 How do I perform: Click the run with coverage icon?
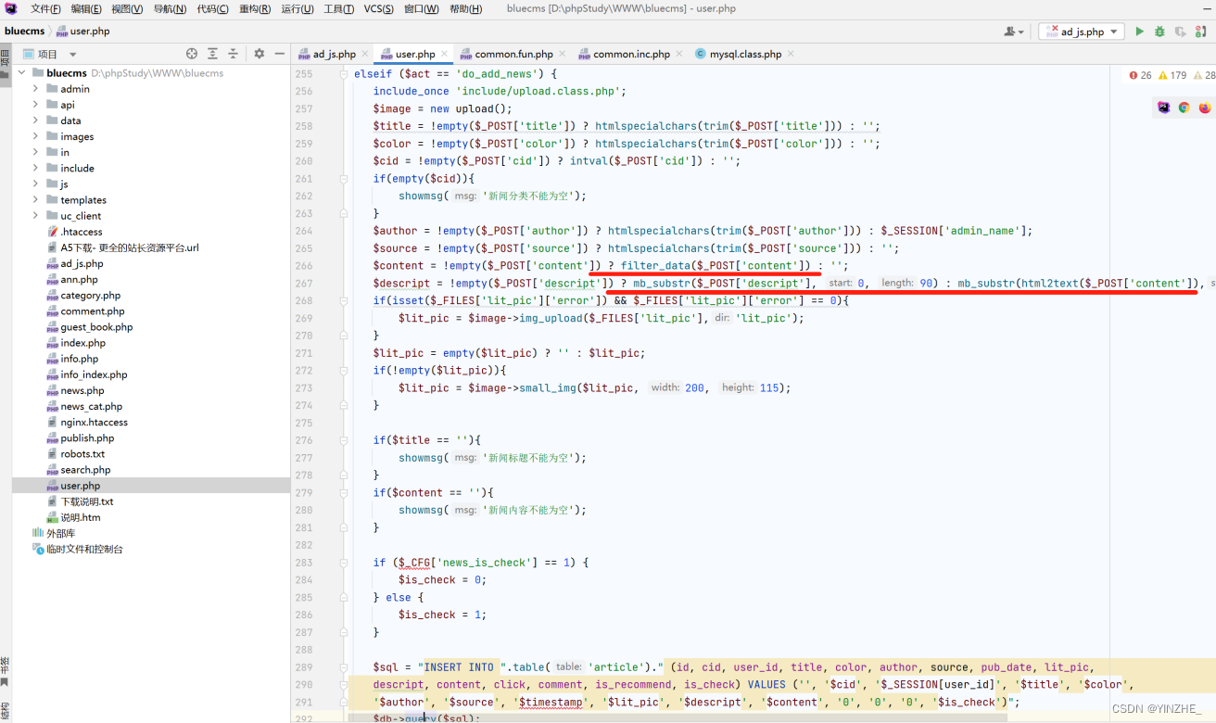pos(1180,32)
